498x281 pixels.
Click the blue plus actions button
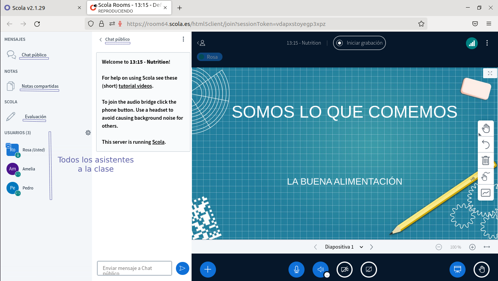pyautogui.click(x=208, y=270)
